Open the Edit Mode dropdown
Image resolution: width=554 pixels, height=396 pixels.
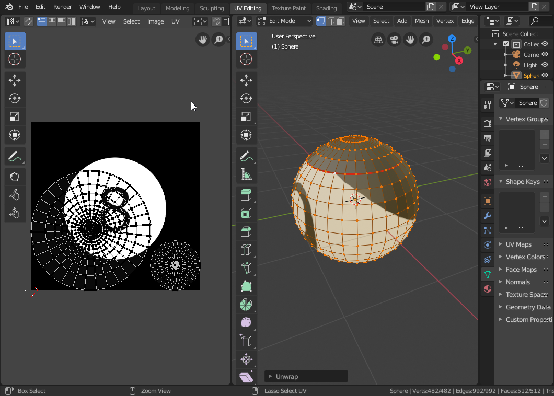284,21
